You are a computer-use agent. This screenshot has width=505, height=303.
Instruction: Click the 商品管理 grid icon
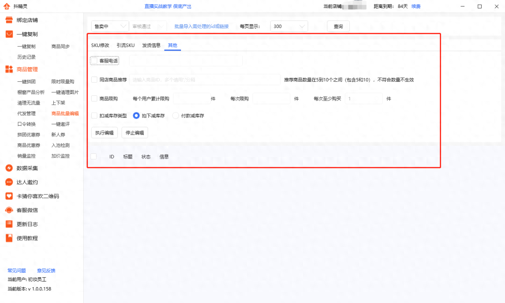coord(9,69)
